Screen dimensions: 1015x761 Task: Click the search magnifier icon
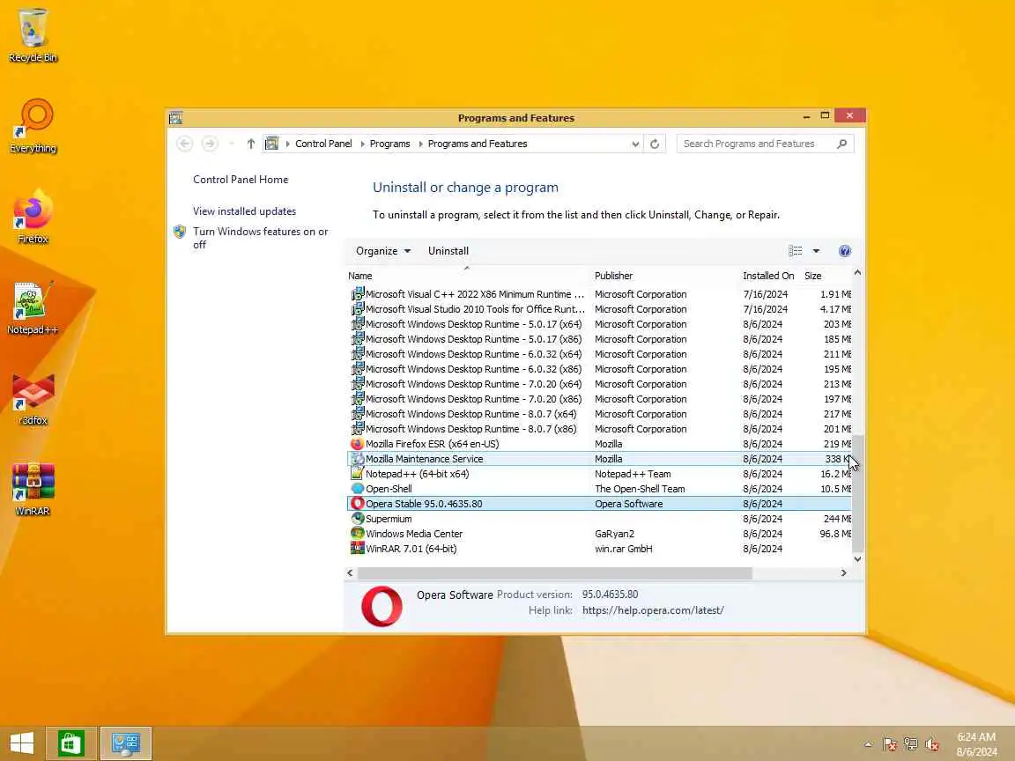(841, 144)
